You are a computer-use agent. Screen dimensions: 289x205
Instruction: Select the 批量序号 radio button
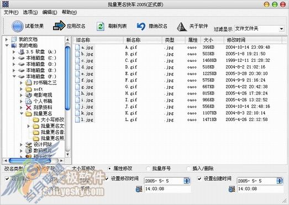click(148, 169)
